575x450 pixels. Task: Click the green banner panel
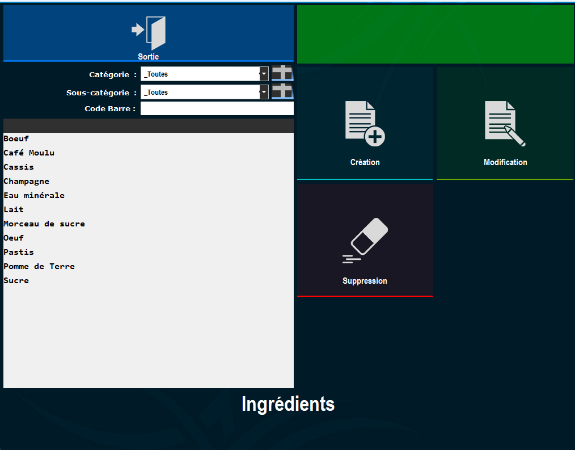point(436,34)
